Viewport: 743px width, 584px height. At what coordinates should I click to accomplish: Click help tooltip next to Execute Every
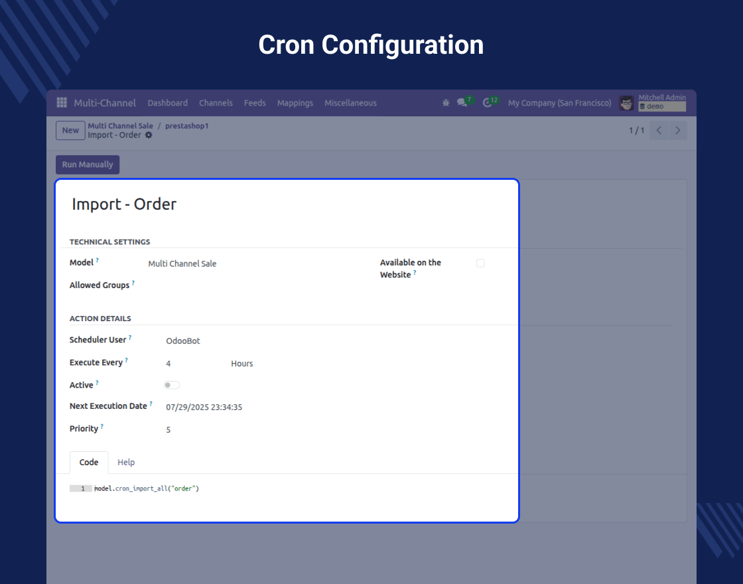pos(127,360)
